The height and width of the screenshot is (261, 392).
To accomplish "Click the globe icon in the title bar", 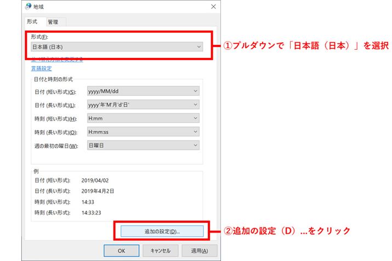I will click(29, 6).
